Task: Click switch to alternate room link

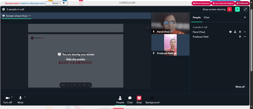Action: pyautogui.click(x=32, y=3)
